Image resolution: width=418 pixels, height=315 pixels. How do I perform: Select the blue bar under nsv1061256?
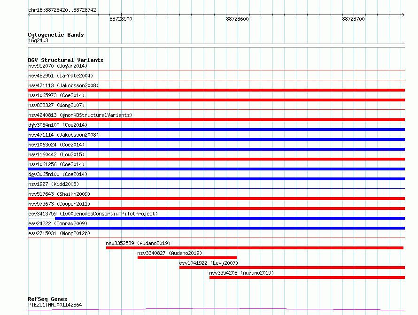click(216, 169)
